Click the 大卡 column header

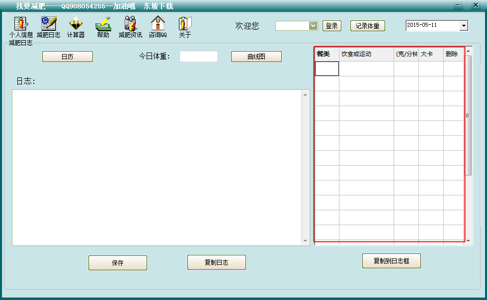(x=431, y=54)
